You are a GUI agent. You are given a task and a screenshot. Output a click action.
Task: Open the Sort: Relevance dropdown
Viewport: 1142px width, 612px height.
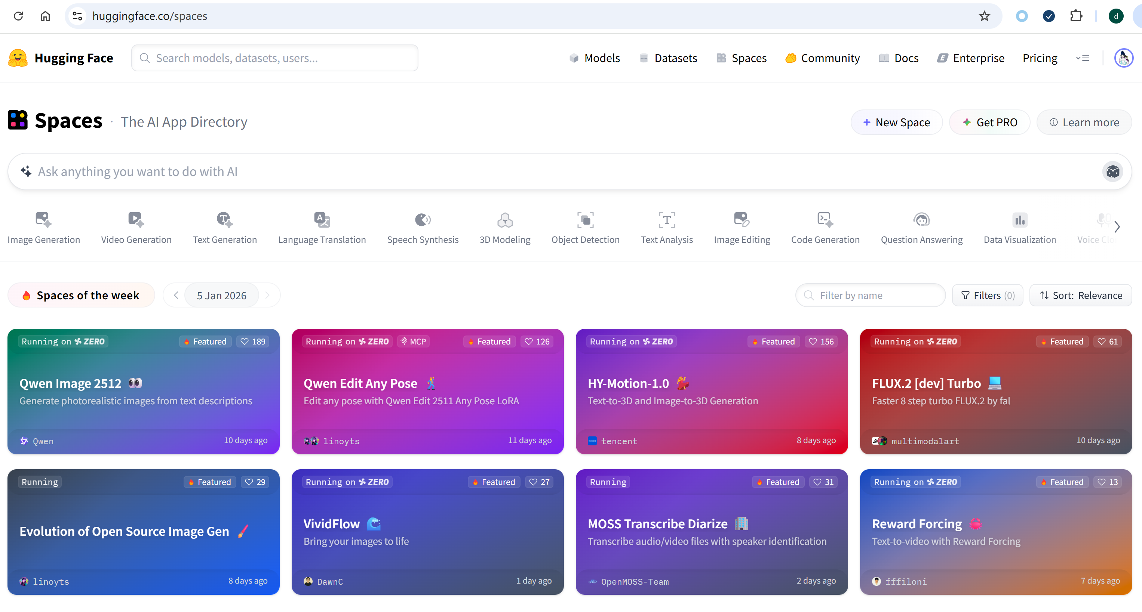1080,296
